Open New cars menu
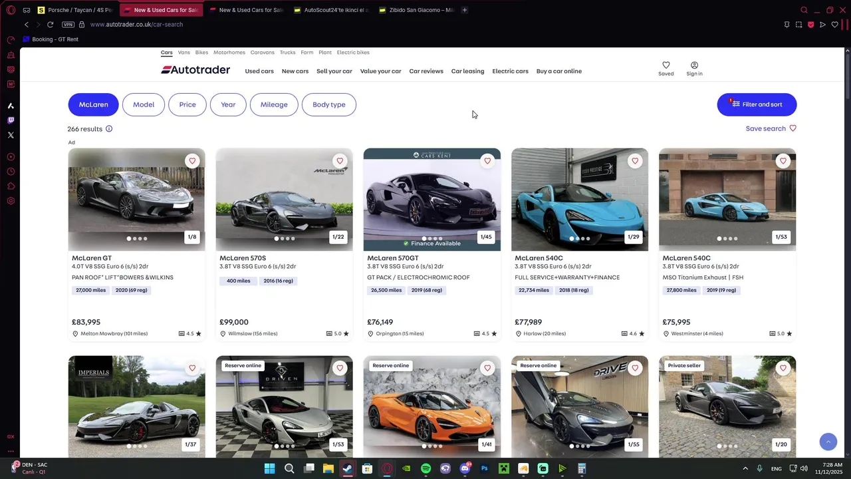This screenshot has width=851, height=479. 295,71
